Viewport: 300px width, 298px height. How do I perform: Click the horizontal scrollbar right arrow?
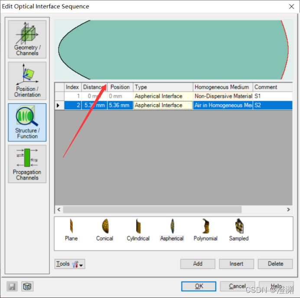[x=288, y=210]
